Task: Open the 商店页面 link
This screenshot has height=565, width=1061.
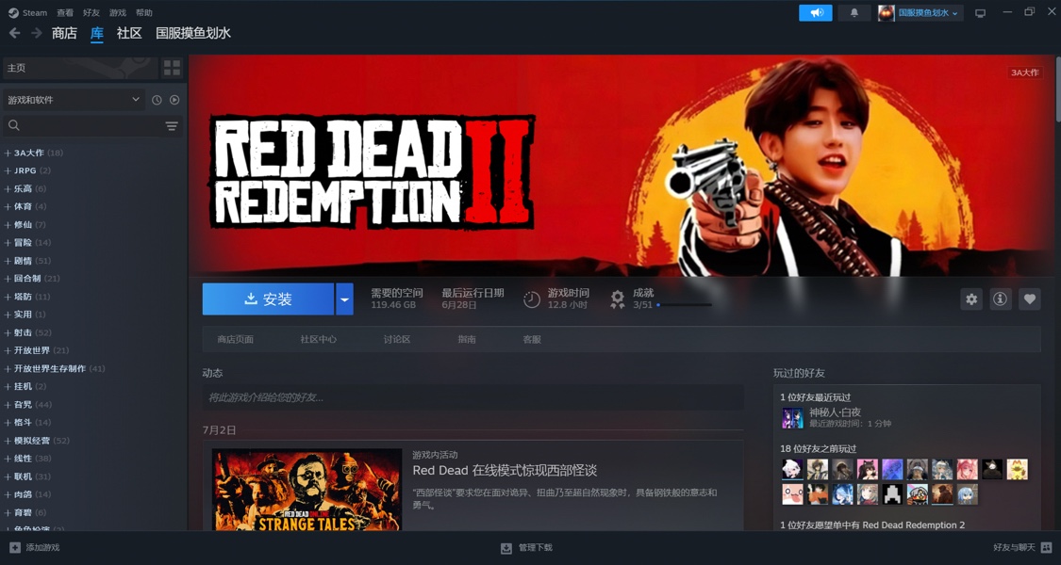Action: [236, 339]
